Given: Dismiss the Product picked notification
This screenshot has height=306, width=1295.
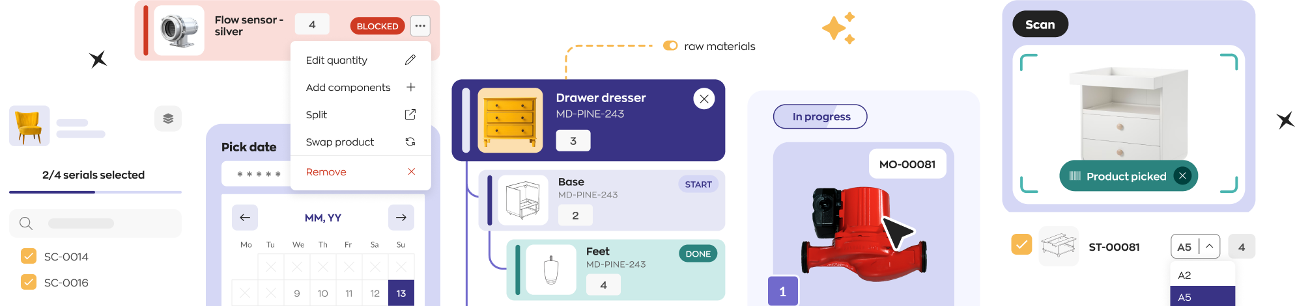Looking at the screenshot, I should [1182, 176].
